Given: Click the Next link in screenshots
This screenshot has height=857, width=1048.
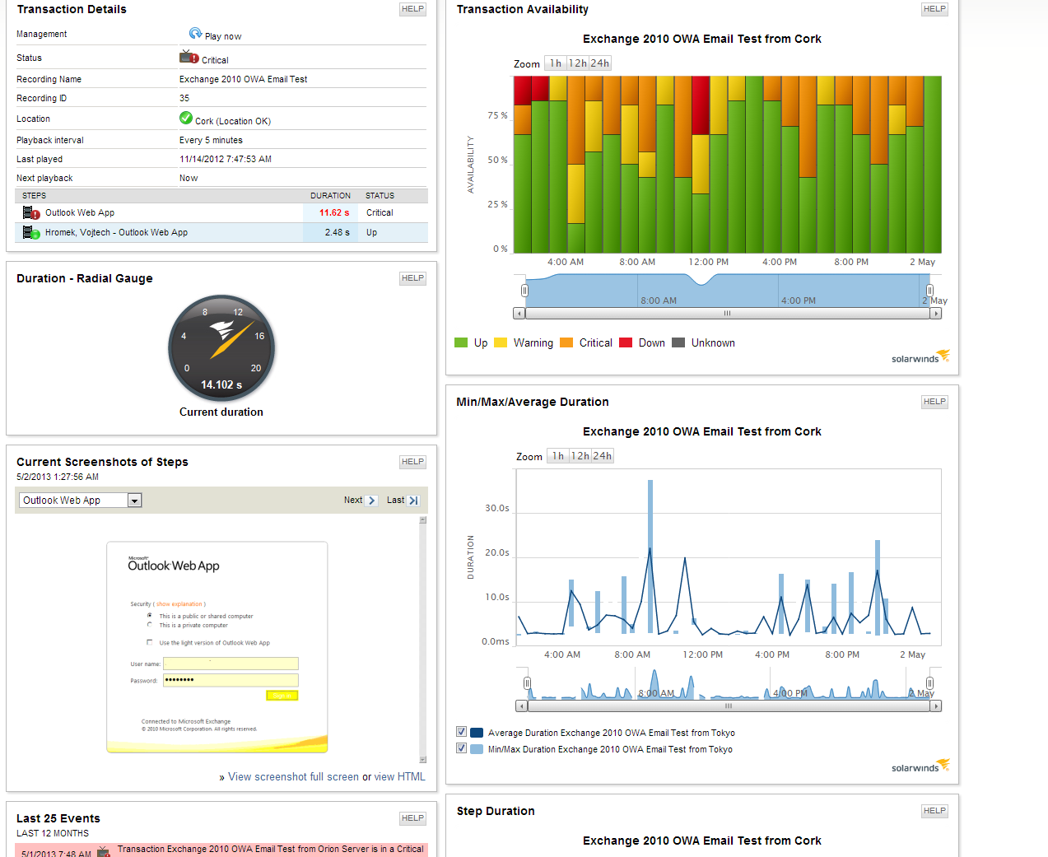Looking at the screenshot, I should click(353, 501).
